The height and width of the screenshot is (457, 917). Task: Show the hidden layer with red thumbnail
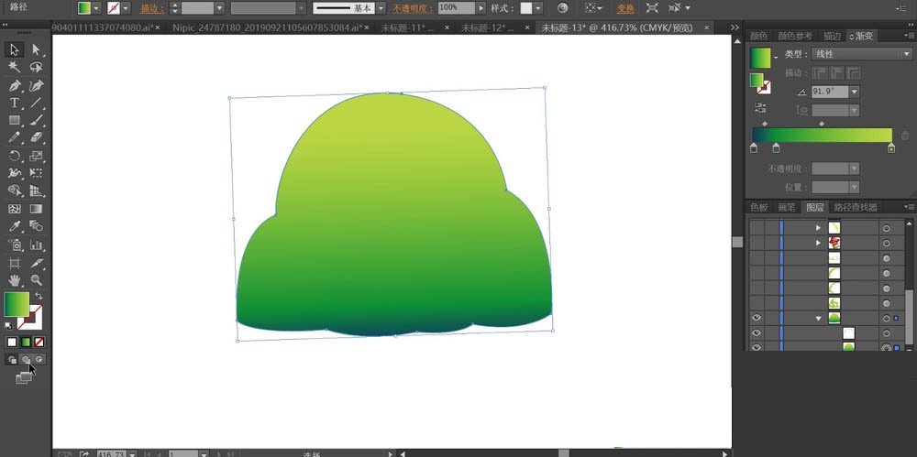pyautogui.click(x=757, y=243)
